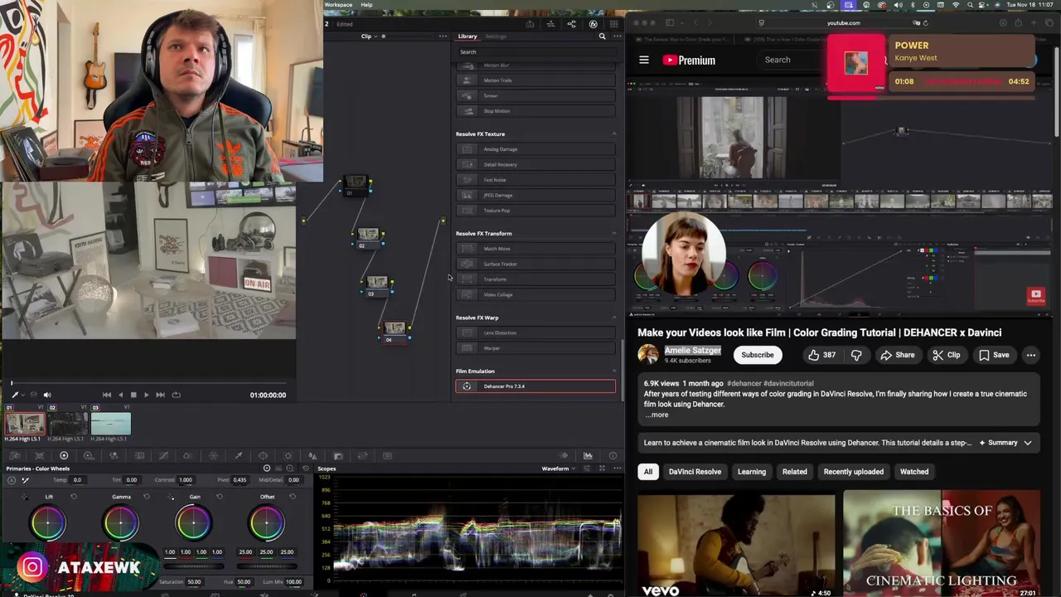Select the All filter chip
1061x597 pixels.
(x=648, y=472)
